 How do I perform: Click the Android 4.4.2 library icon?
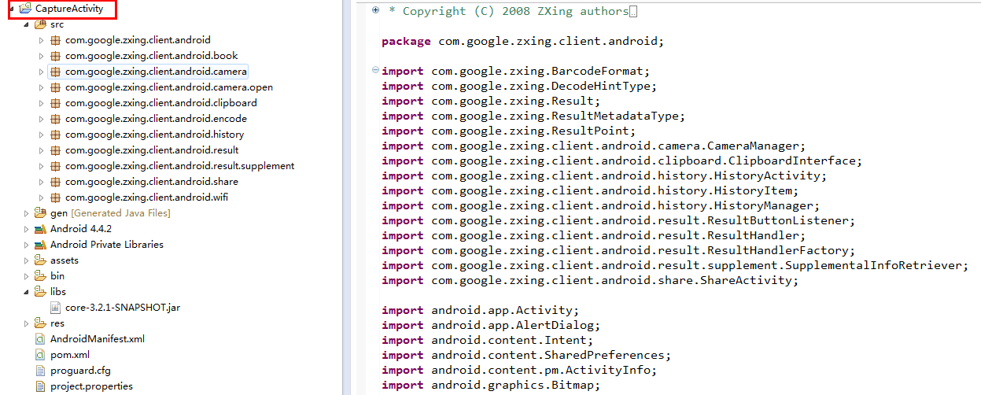click(x=40, y=229)
